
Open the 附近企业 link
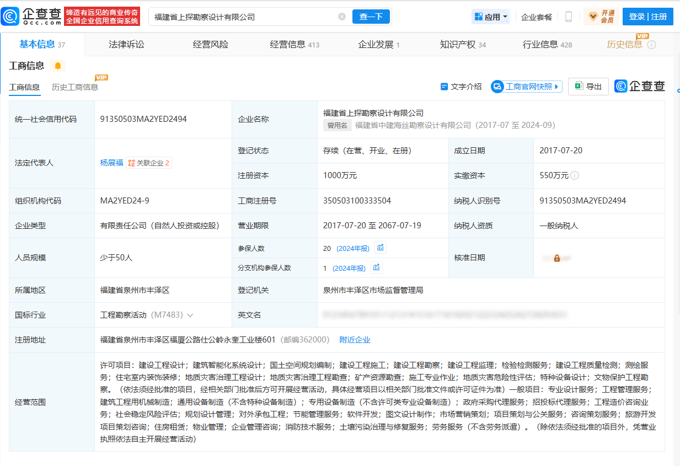(355, 340)
